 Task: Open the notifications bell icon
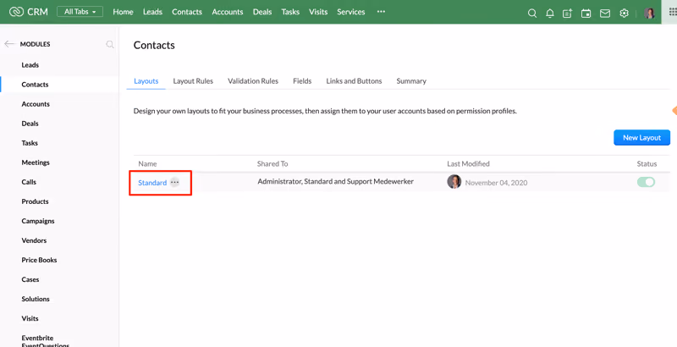549,14
